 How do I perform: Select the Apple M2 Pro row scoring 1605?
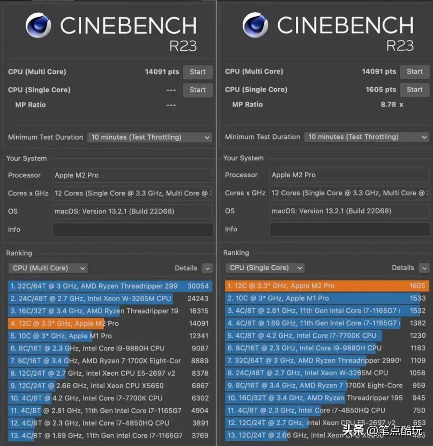coord(327,286)
